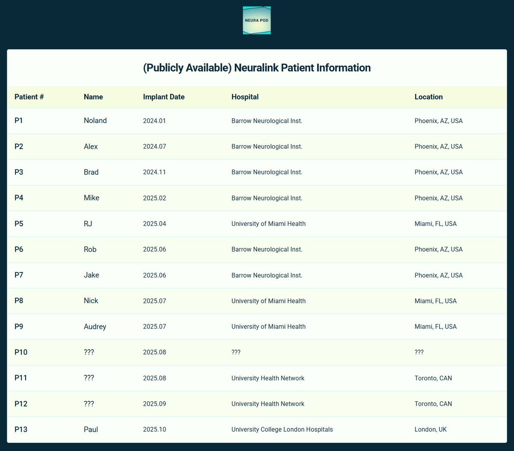This screenshot has height=451, width=514.
Task: Select patient number P5 cell
Action: [19, 224]
